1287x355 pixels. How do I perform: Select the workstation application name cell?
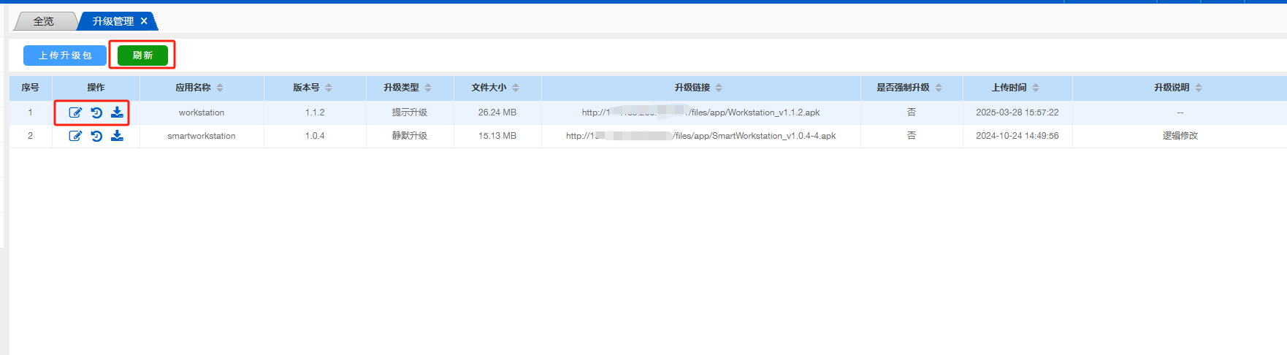pyautogui.click(x=202, y=112)
